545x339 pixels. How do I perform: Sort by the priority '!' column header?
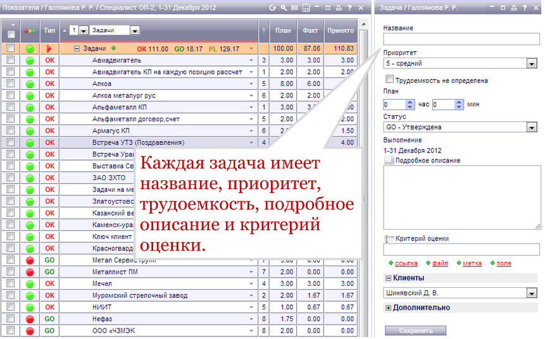[x=264, y=31]
